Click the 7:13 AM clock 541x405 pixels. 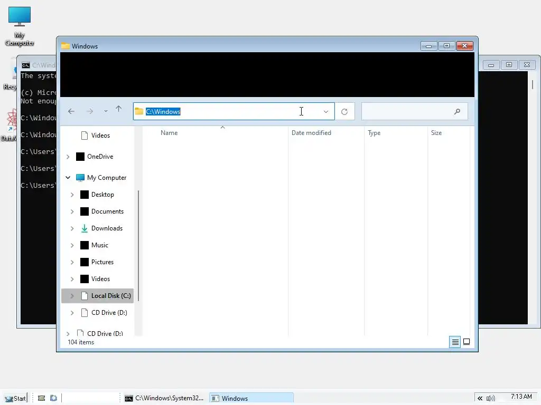[x=521, y=397]
